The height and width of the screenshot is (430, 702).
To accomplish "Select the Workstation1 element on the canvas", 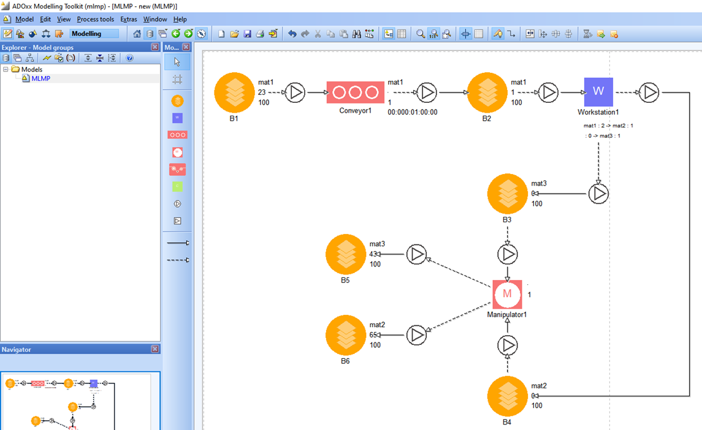I will [x=598, y=92].
